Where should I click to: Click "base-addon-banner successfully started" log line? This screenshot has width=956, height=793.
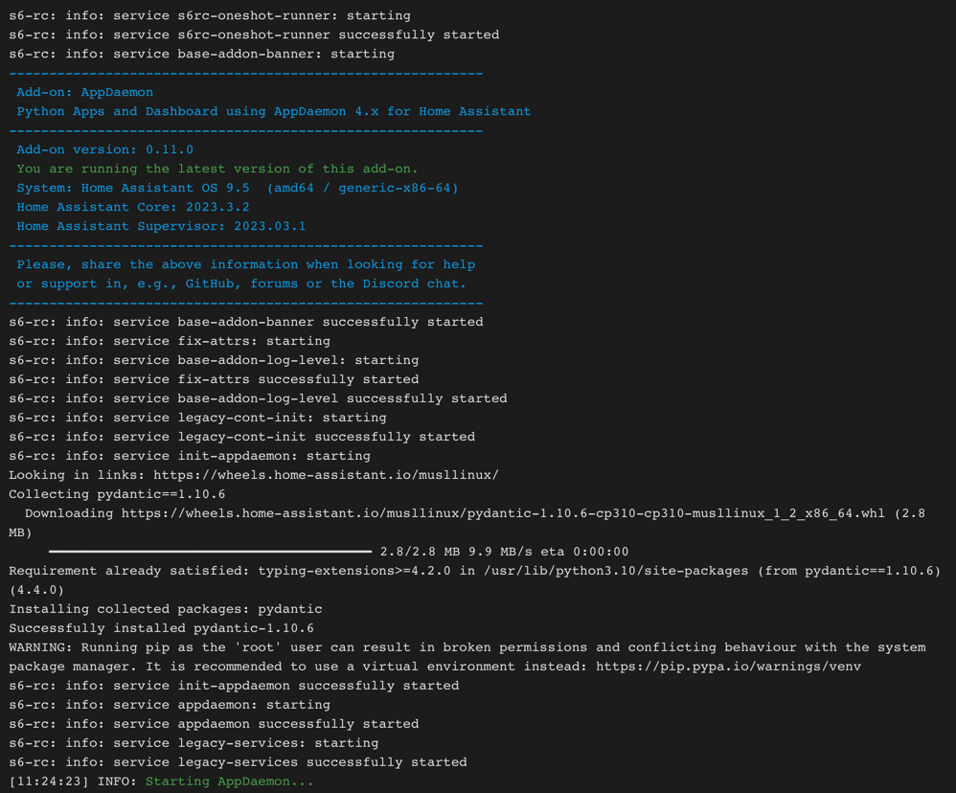[246, 322]
